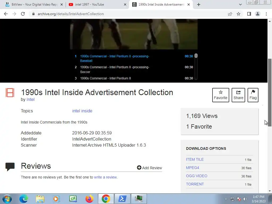Open the monitor utility taskbar icon
Viewport: 272px width, 204px height.
pyautogui.click(x=139, y=199)
